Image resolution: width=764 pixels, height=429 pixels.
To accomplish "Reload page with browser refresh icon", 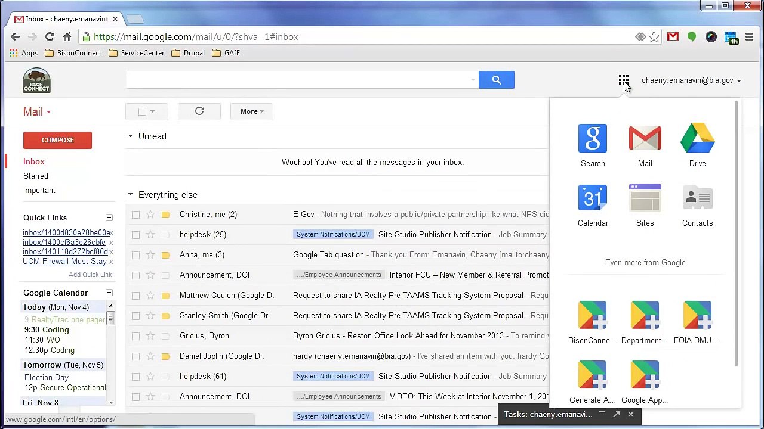I will point(50,37).
